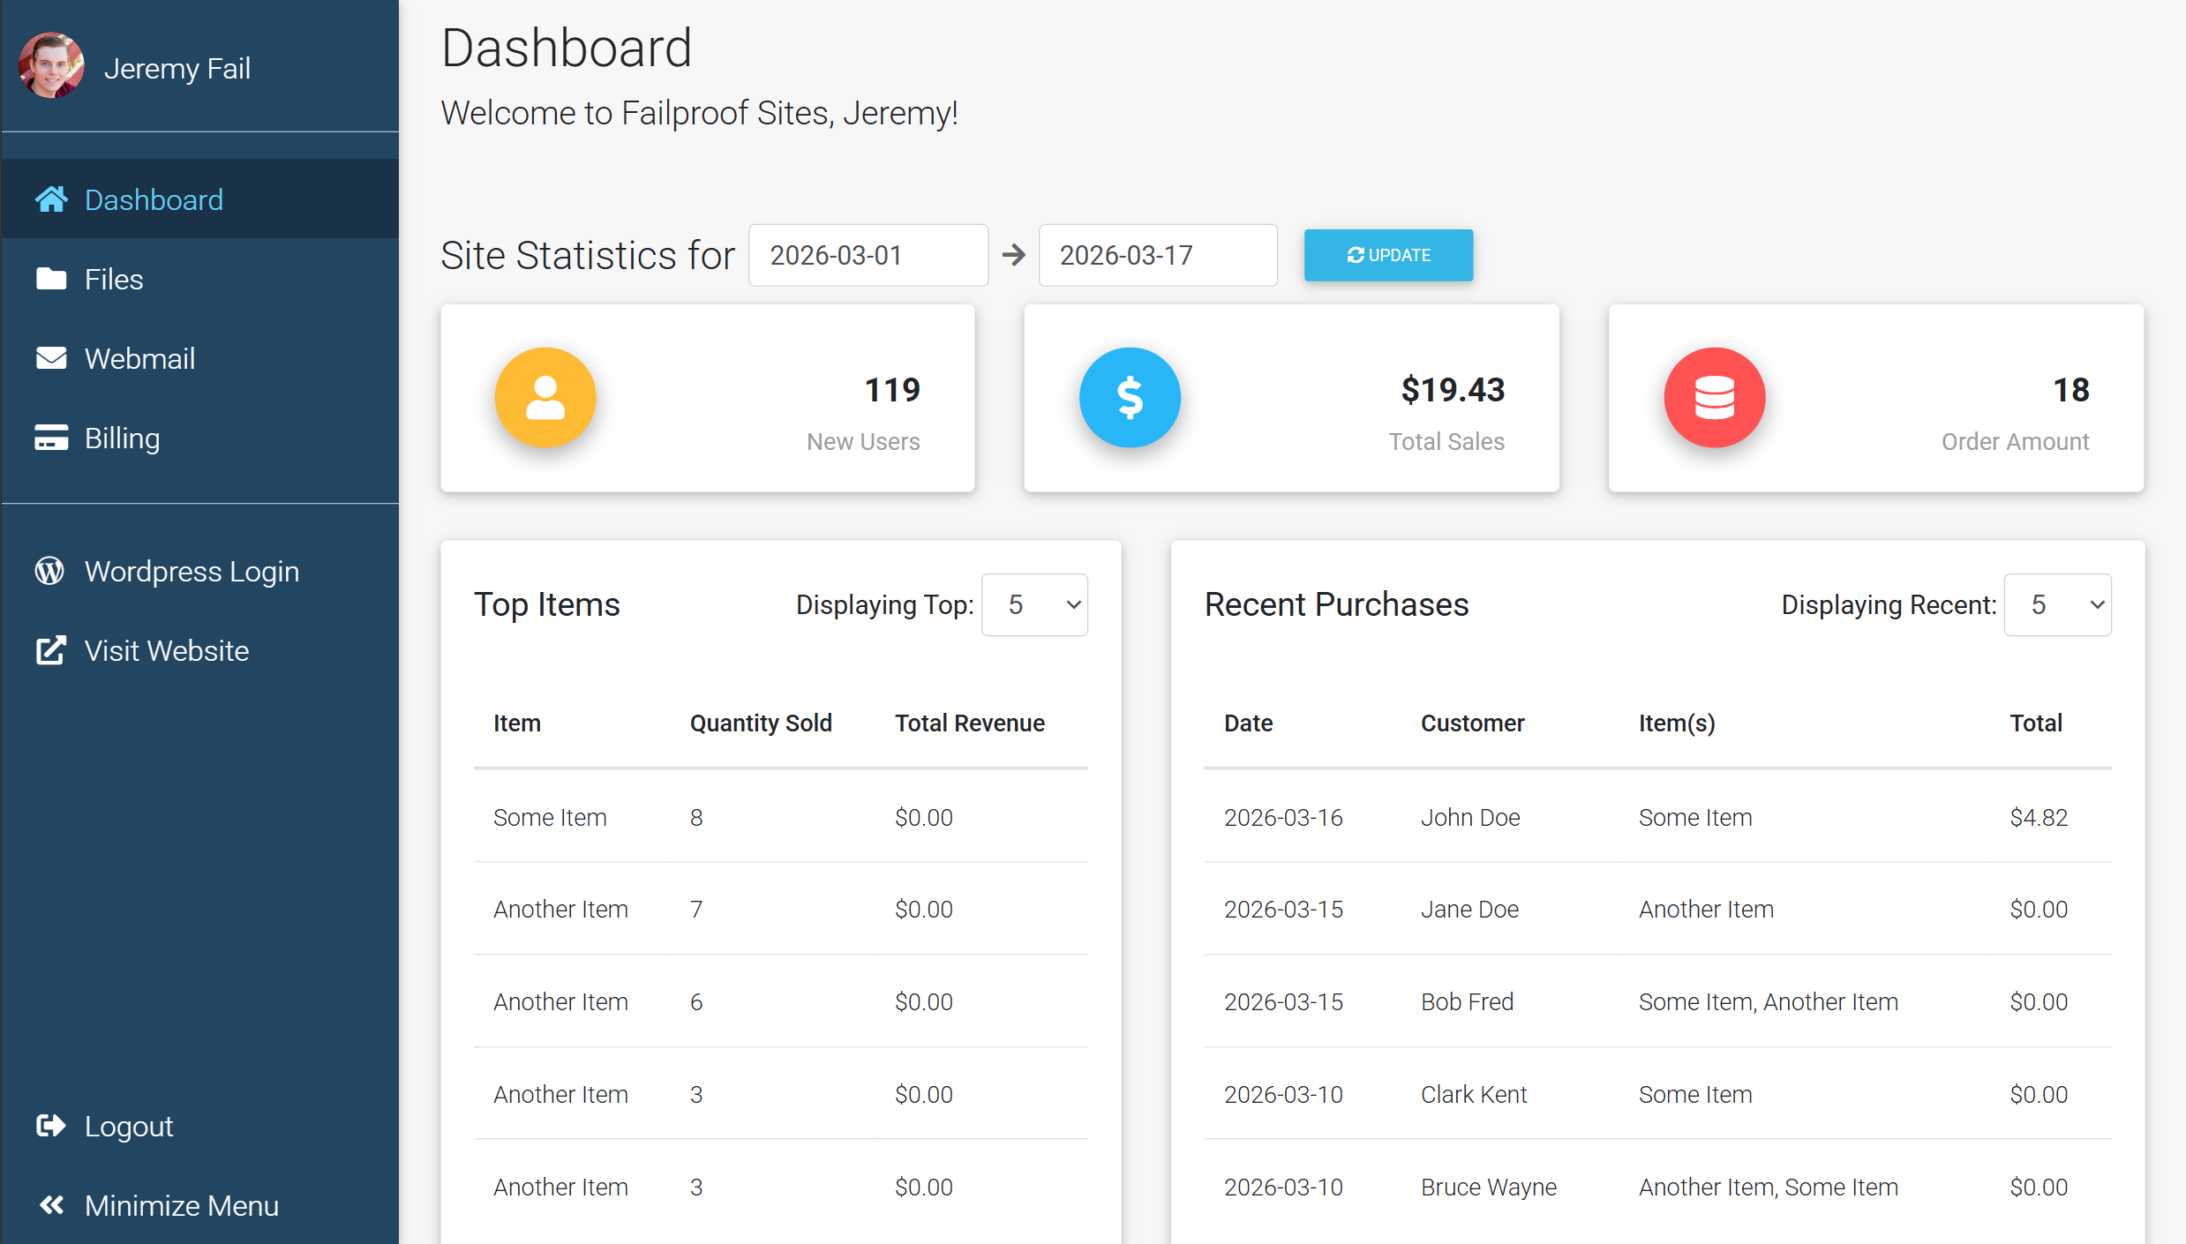
Task: Open Billing via credit card icon
Action: 51,438
